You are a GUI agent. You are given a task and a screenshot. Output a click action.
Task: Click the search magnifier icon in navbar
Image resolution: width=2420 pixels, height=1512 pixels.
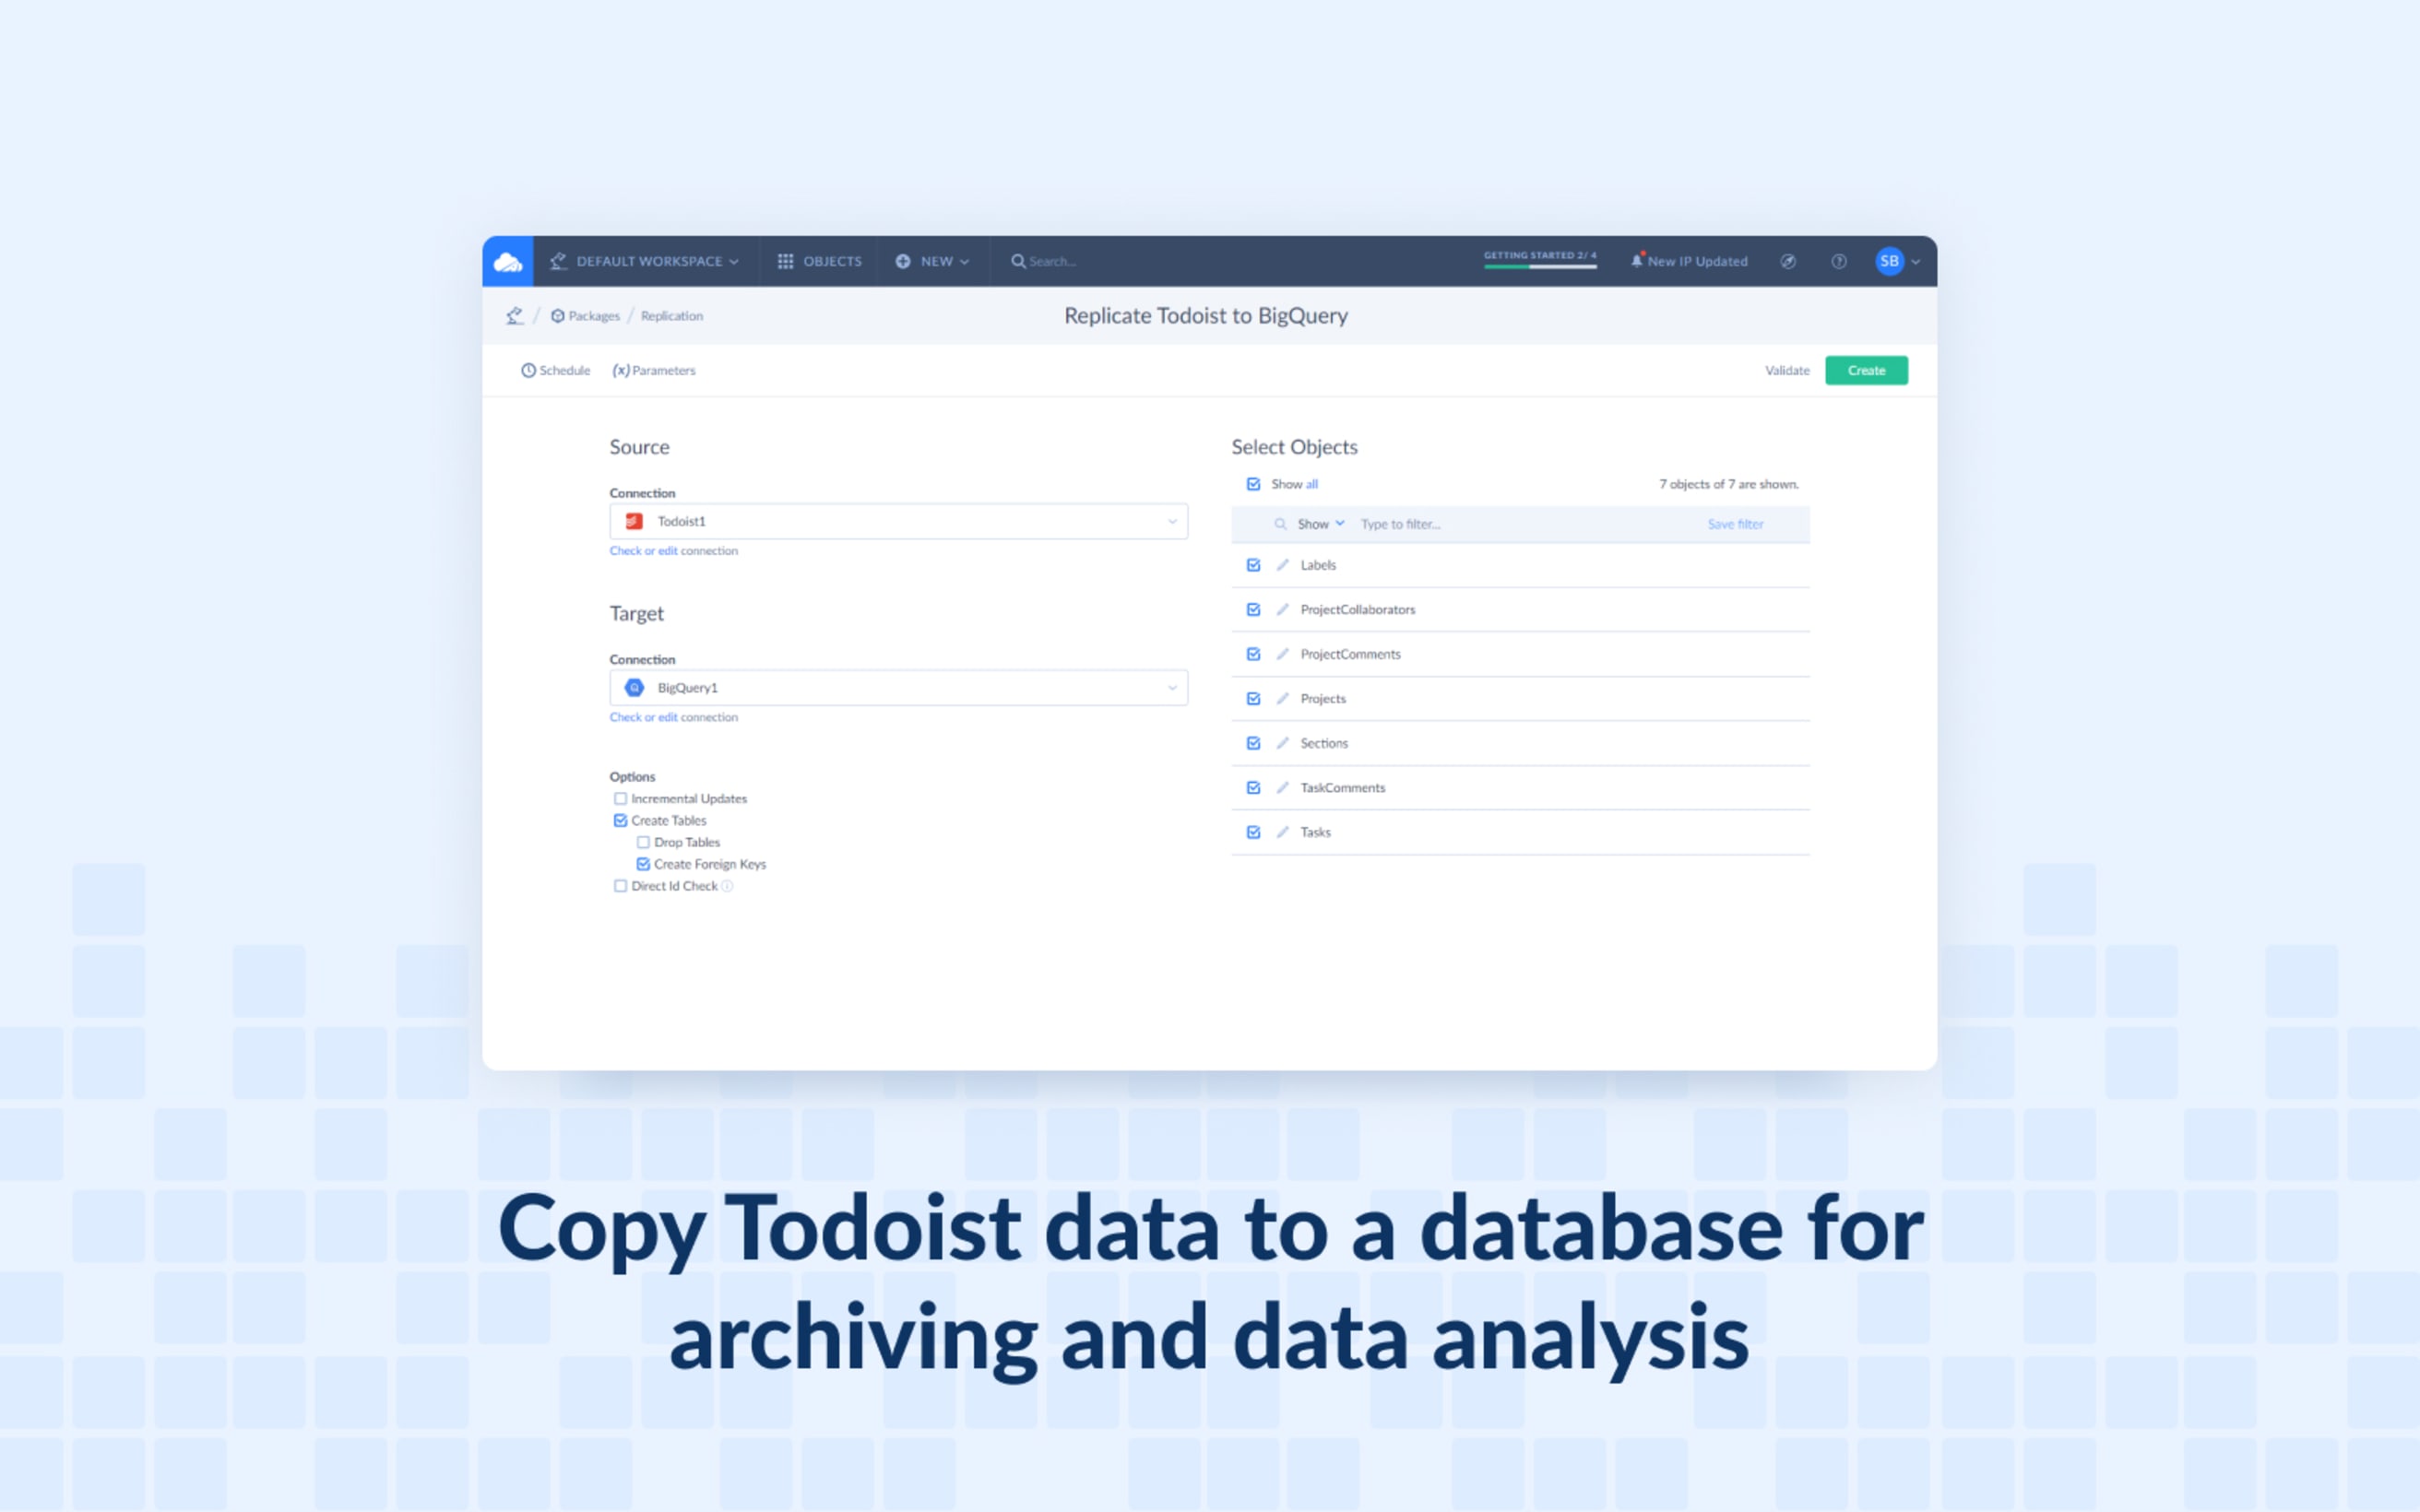click(x=1017, y=261)
